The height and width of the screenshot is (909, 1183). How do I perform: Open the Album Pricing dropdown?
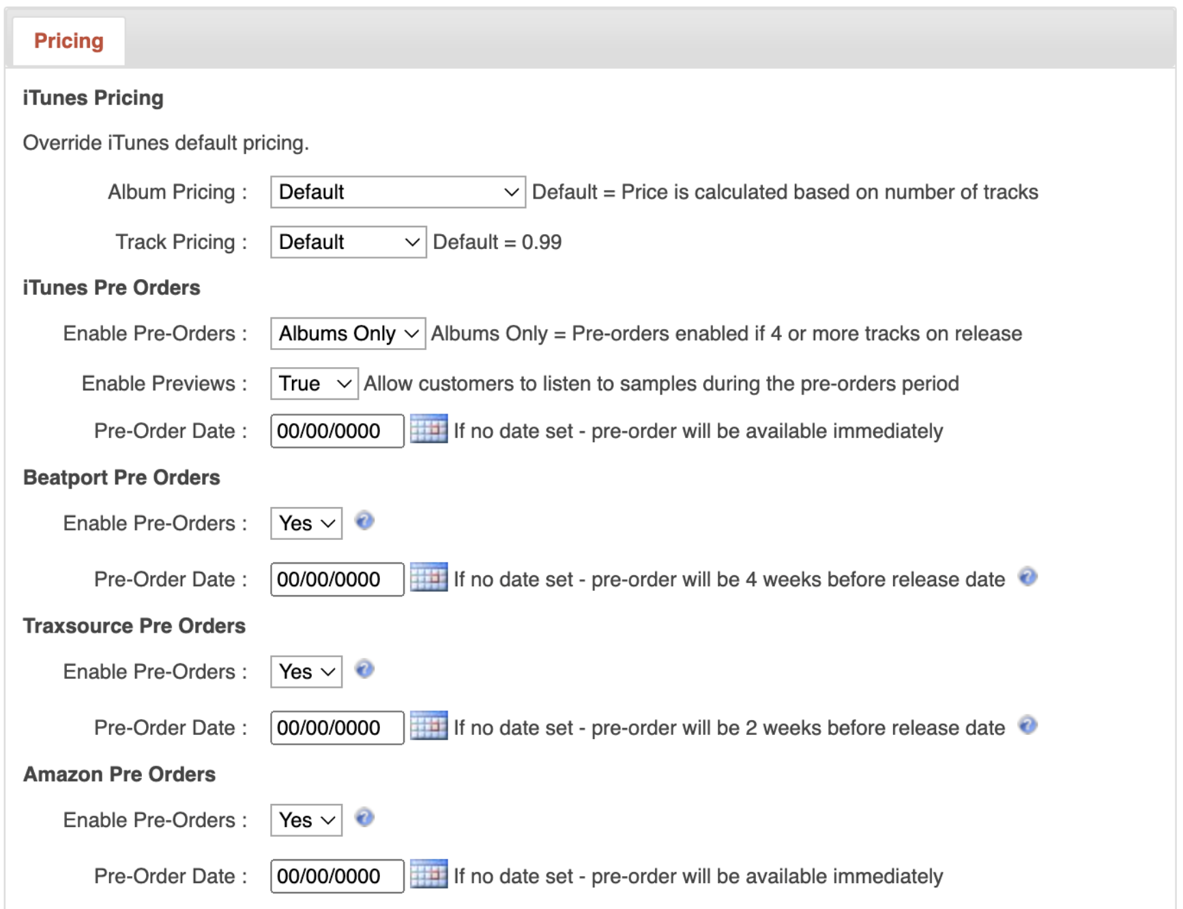pos(398,192)
